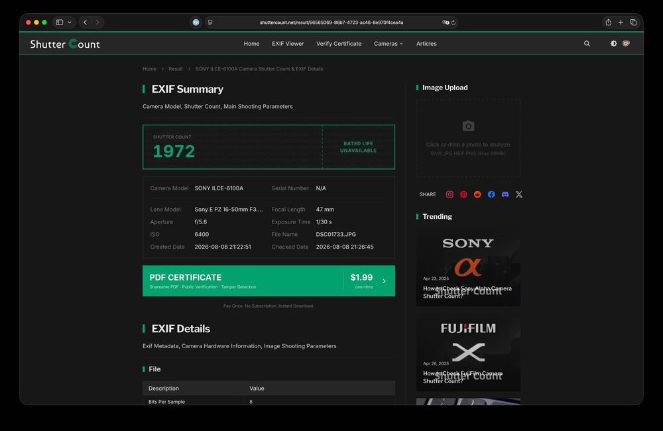
Task: Select checked date 2026-08-08 21:26:45
Action: click(345, 247)
